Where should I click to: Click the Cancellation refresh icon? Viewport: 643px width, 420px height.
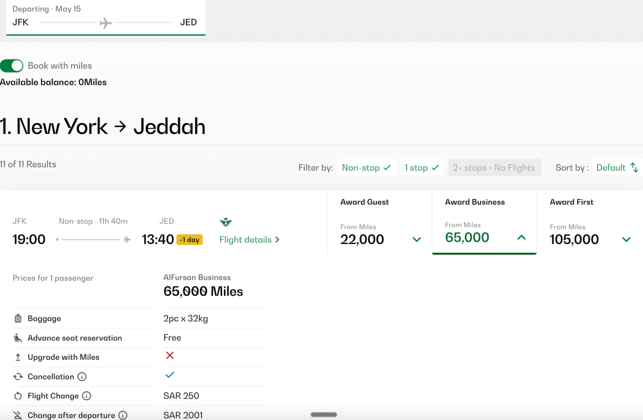coord(18,377)
